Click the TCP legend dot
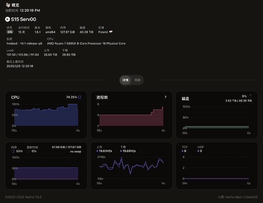 pos(183,151)
